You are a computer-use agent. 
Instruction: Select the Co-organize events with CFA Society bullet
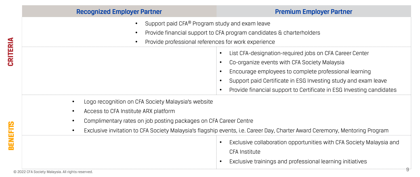coord(286,62)
